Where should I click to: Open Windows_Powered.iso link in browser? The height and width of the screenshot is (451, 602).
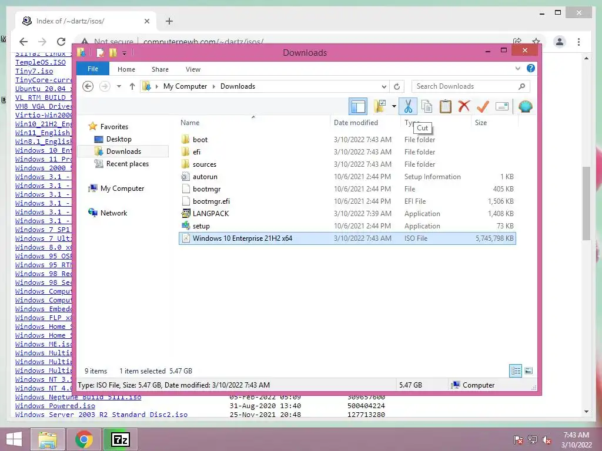[x=55, y=406]
